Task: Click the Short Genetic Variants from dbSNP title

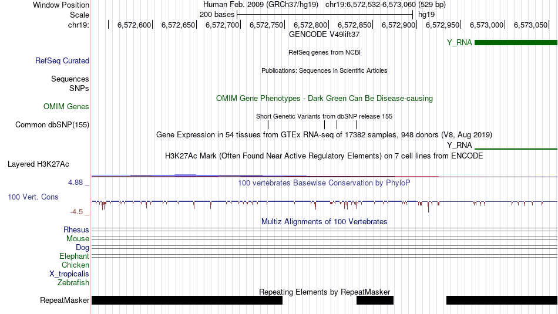Action: pos(324,116)
